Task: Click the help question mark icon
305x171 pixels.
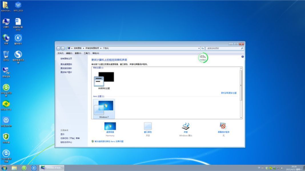Action: pos(242,57)
